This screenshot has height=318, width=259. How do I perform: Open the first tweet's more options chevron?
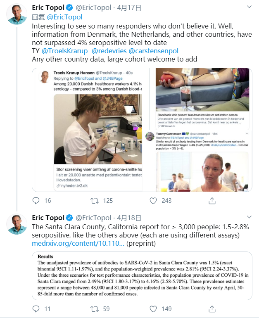(x=249, y=8)
